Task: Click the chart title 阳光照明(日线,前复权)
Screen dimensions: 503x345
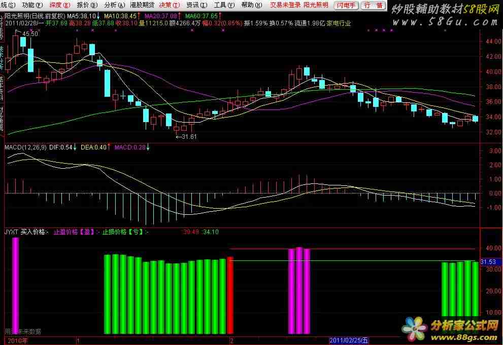Action: tap(35, 16)
